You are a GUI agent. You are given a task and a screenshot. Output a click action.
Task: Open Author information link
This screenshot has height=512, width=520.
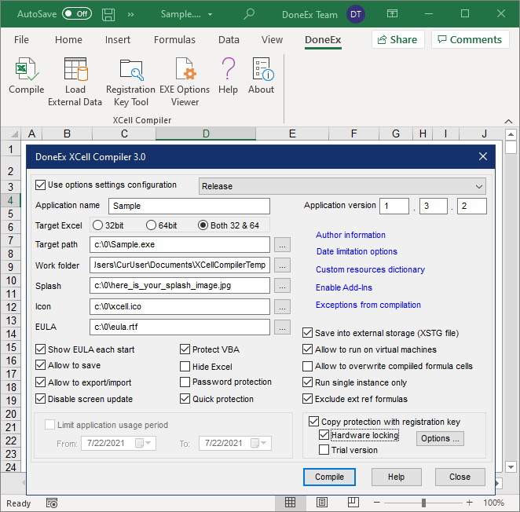(x=350, y=235)
